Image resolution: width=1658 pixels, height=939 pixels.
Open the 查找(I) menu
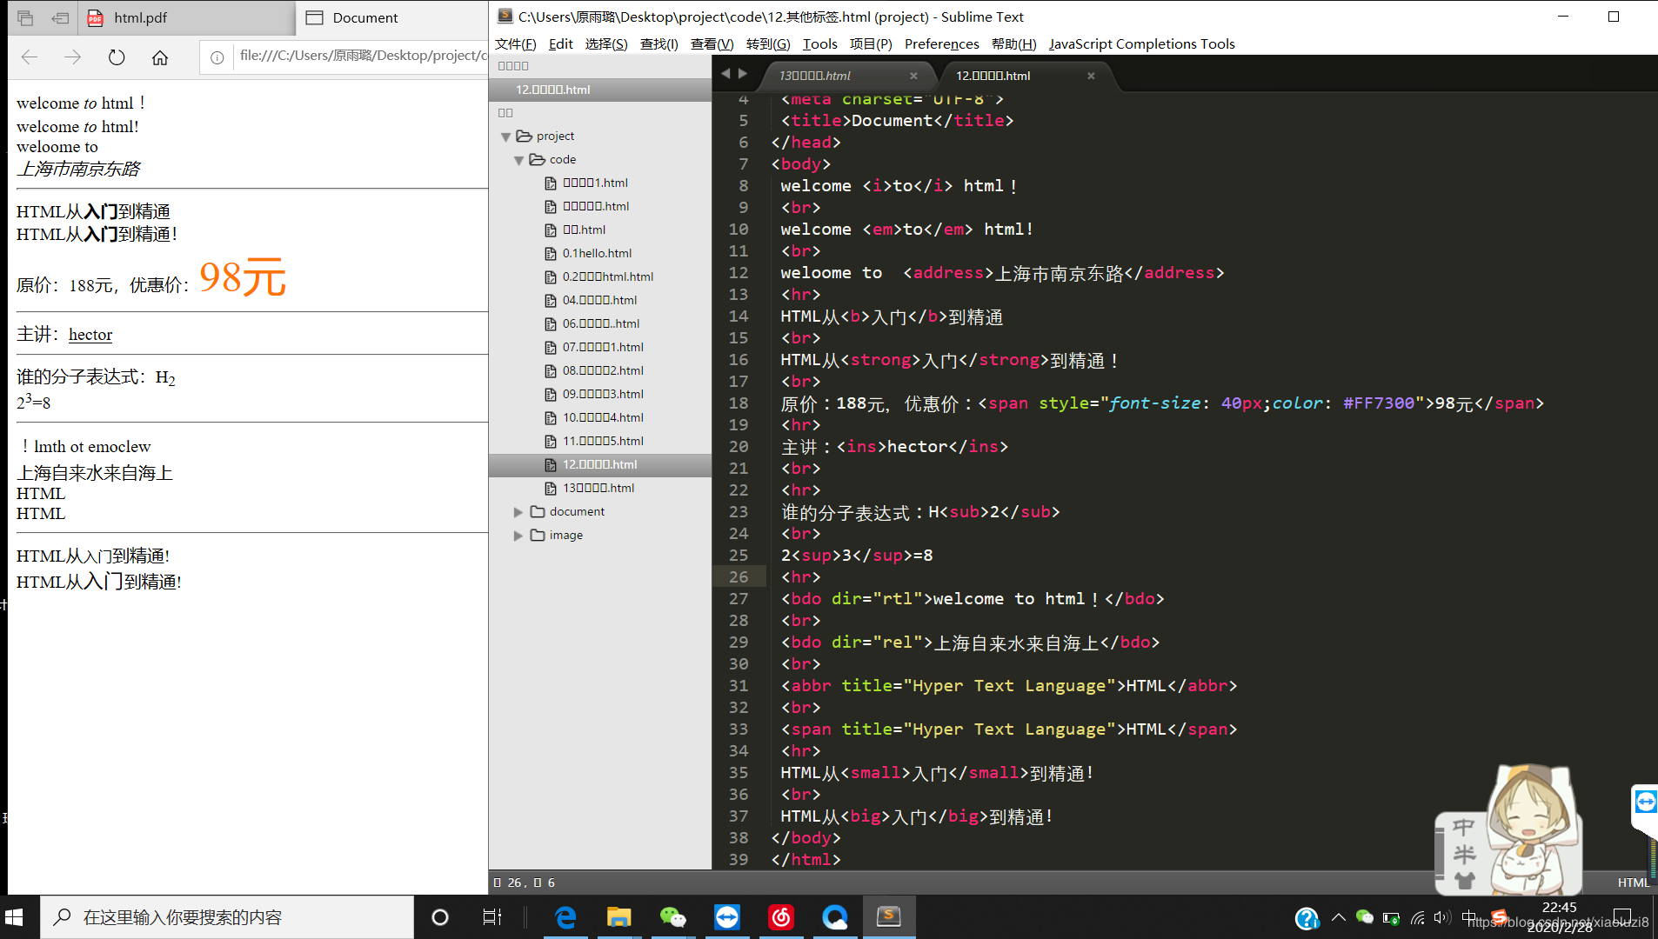(x=659, y=43)
